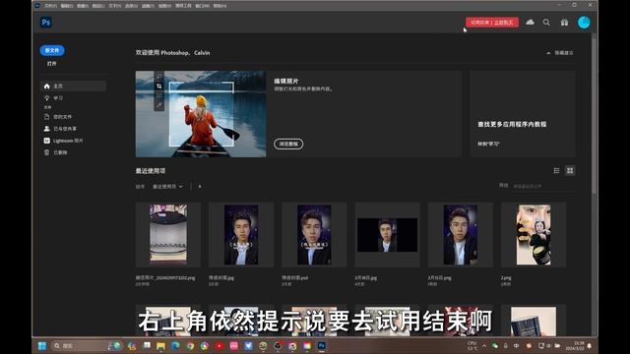630x354 pixels.
Task: Switch recent files to list view
Action: [556, 170]
